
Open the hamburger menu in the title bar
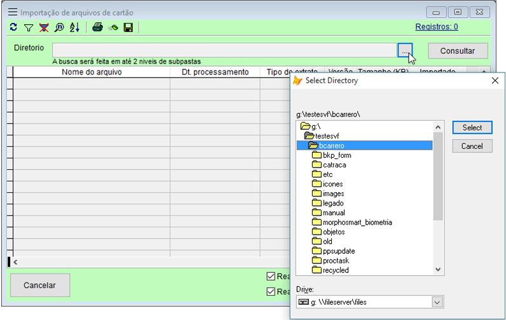pos(12,12)
